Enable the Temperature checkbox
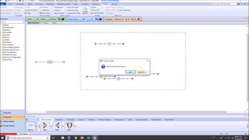The height and width of the screenshot is (140, 249). point(53,7)
